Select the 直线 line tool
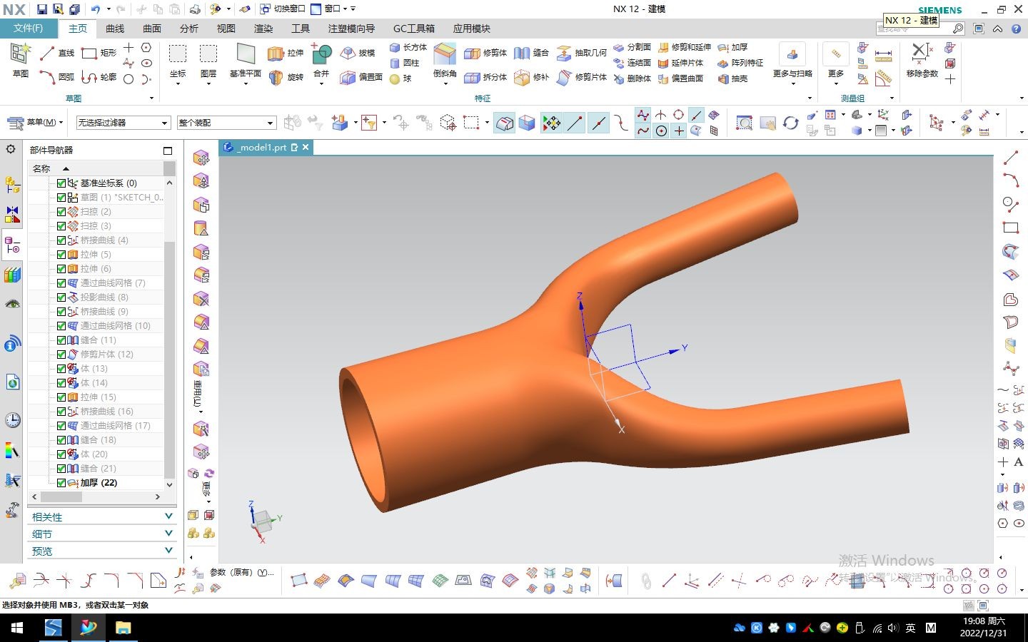 (57, 53)
